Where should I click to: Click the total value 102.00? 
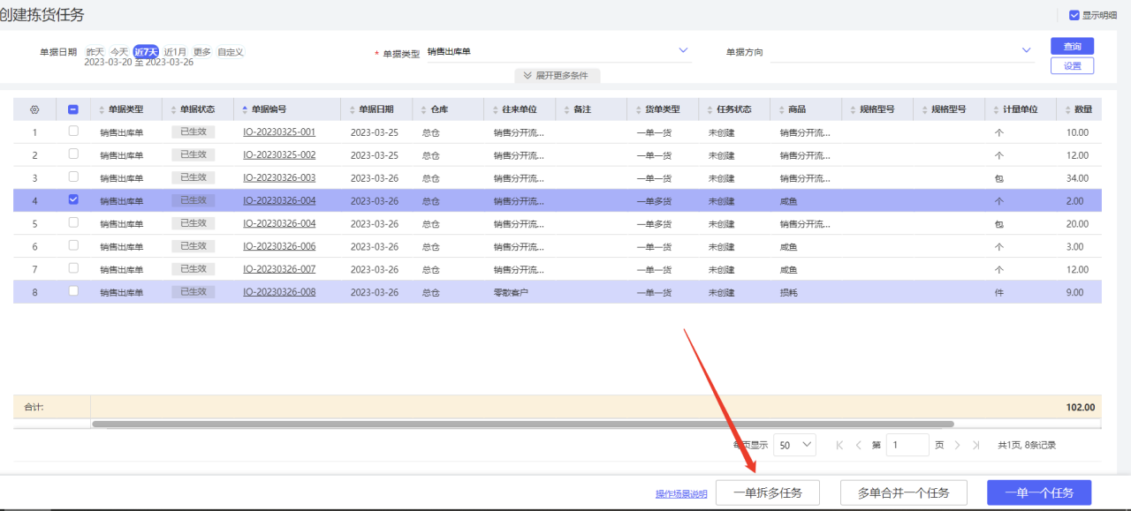pos(1080,408)
